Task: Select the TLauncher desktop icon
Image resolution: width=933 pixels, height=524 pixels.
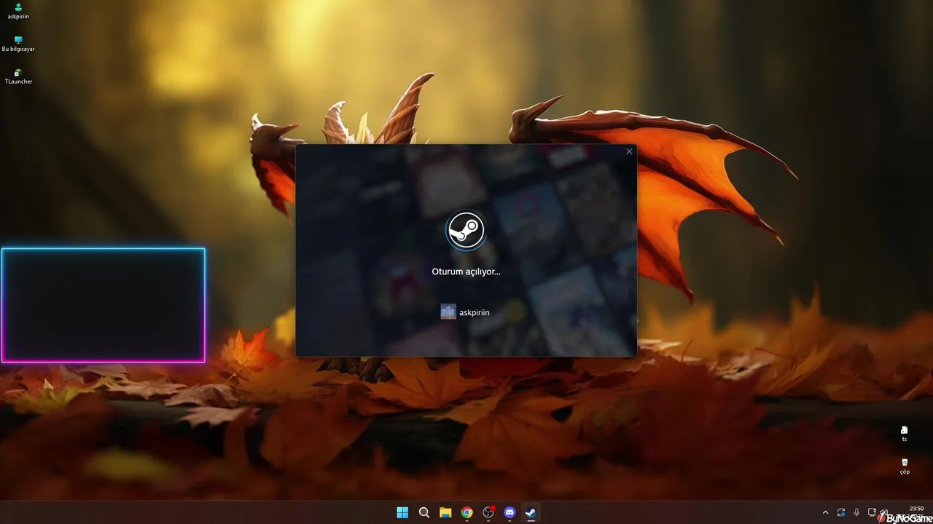Action: click(x=18, y=76)
